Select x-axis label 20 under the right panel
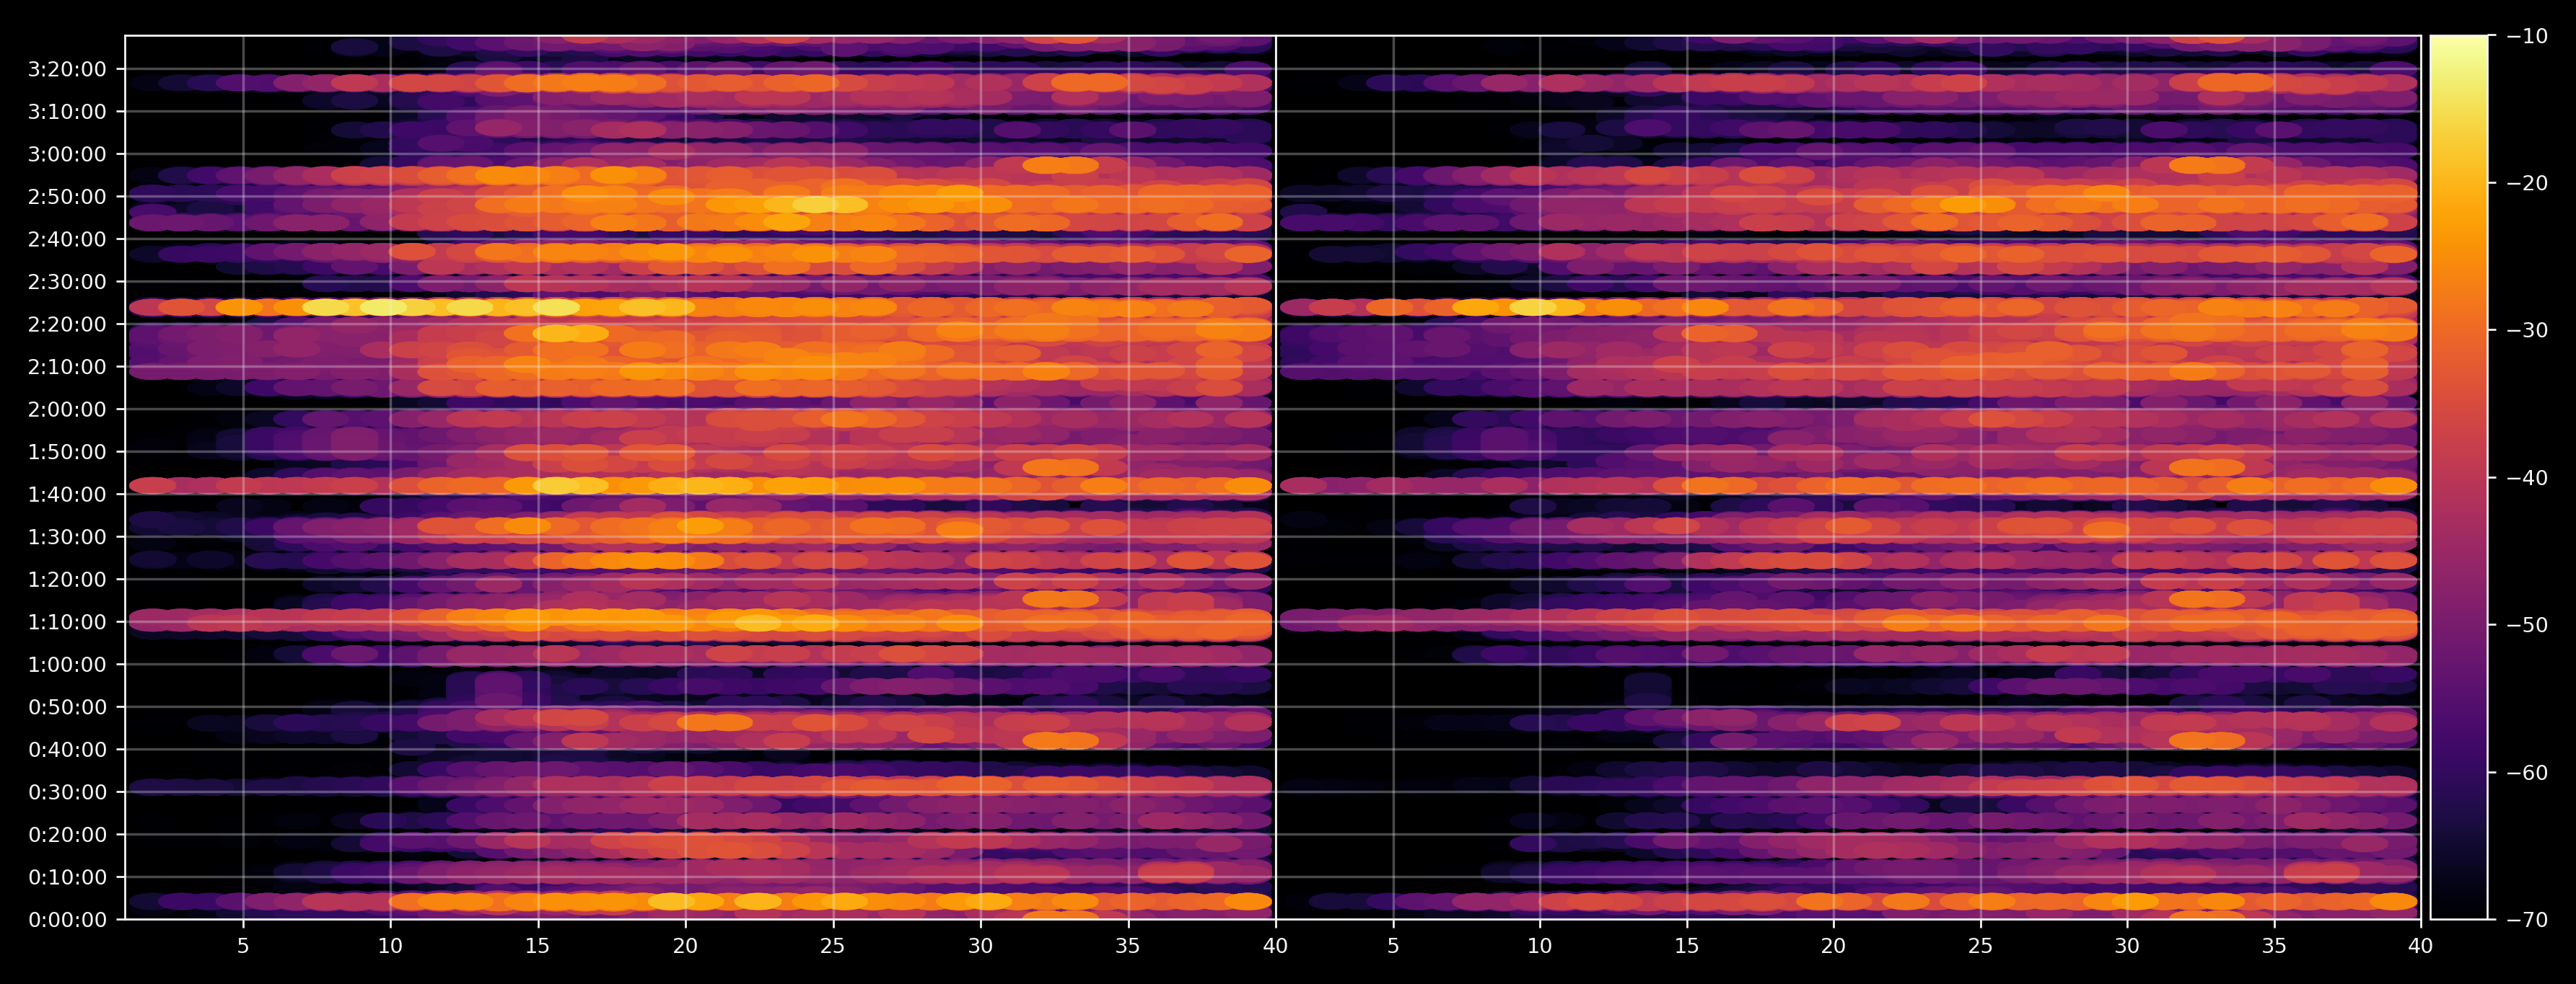Screen dimensions: 2576x984 point(1833,946)
